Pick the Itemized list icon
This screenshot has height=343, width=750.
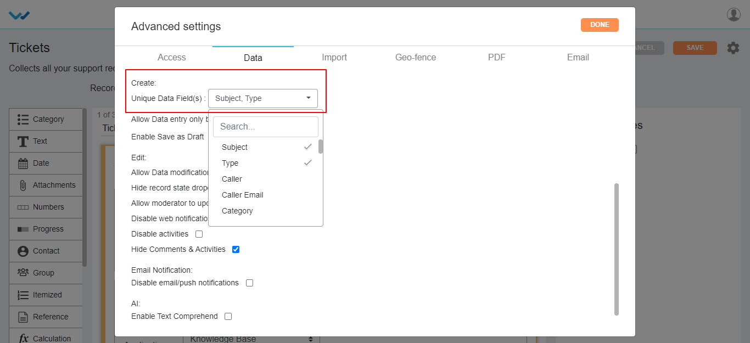[x=23, y=295]
